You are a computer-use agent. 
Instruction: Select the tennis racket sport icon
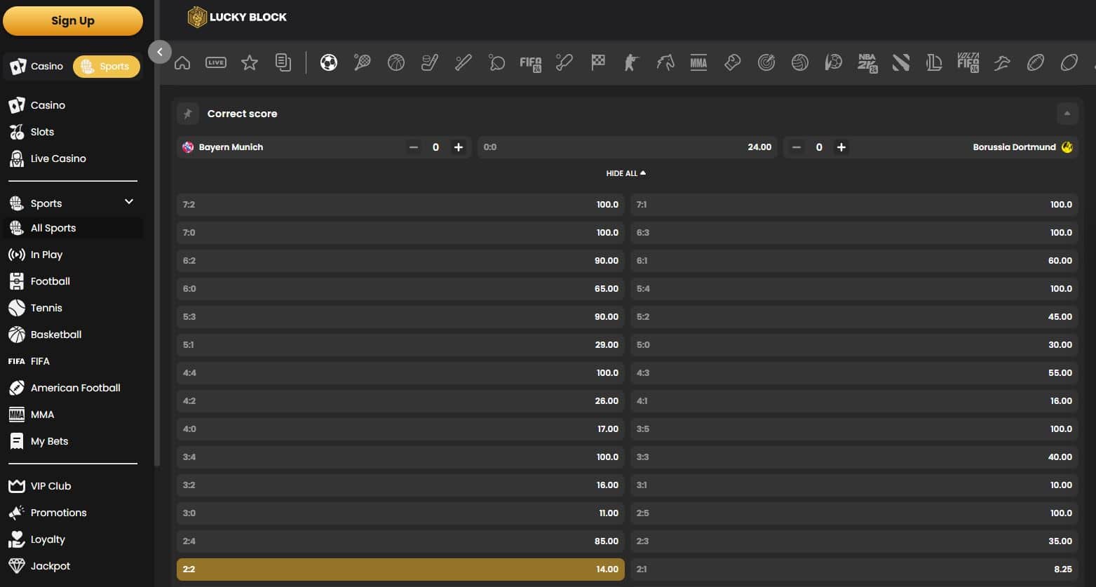363,63
